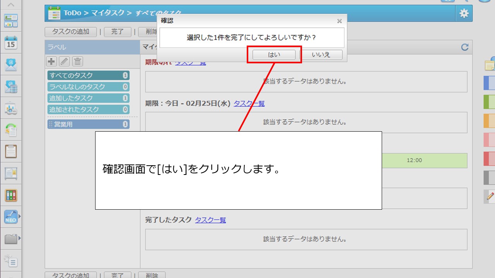Screen dimensions: 495x278
Task: Click the はい button in the confirmation dialog
Action: click(x=274, y=55)
